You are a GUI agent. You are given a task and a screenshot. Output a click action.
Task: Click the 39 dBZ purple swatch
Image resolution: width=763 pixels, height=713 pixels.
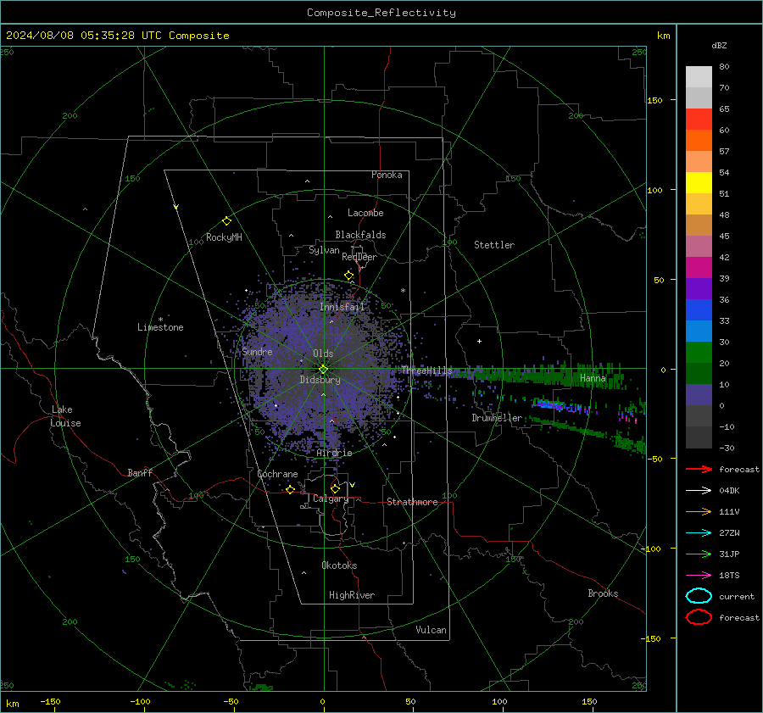[x=699, y=288]
